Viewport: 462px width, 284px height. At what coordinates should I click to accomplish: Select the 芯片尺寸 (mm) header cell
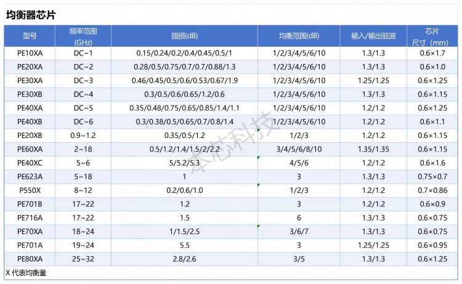pyautogui.click(x=432, y=36)
